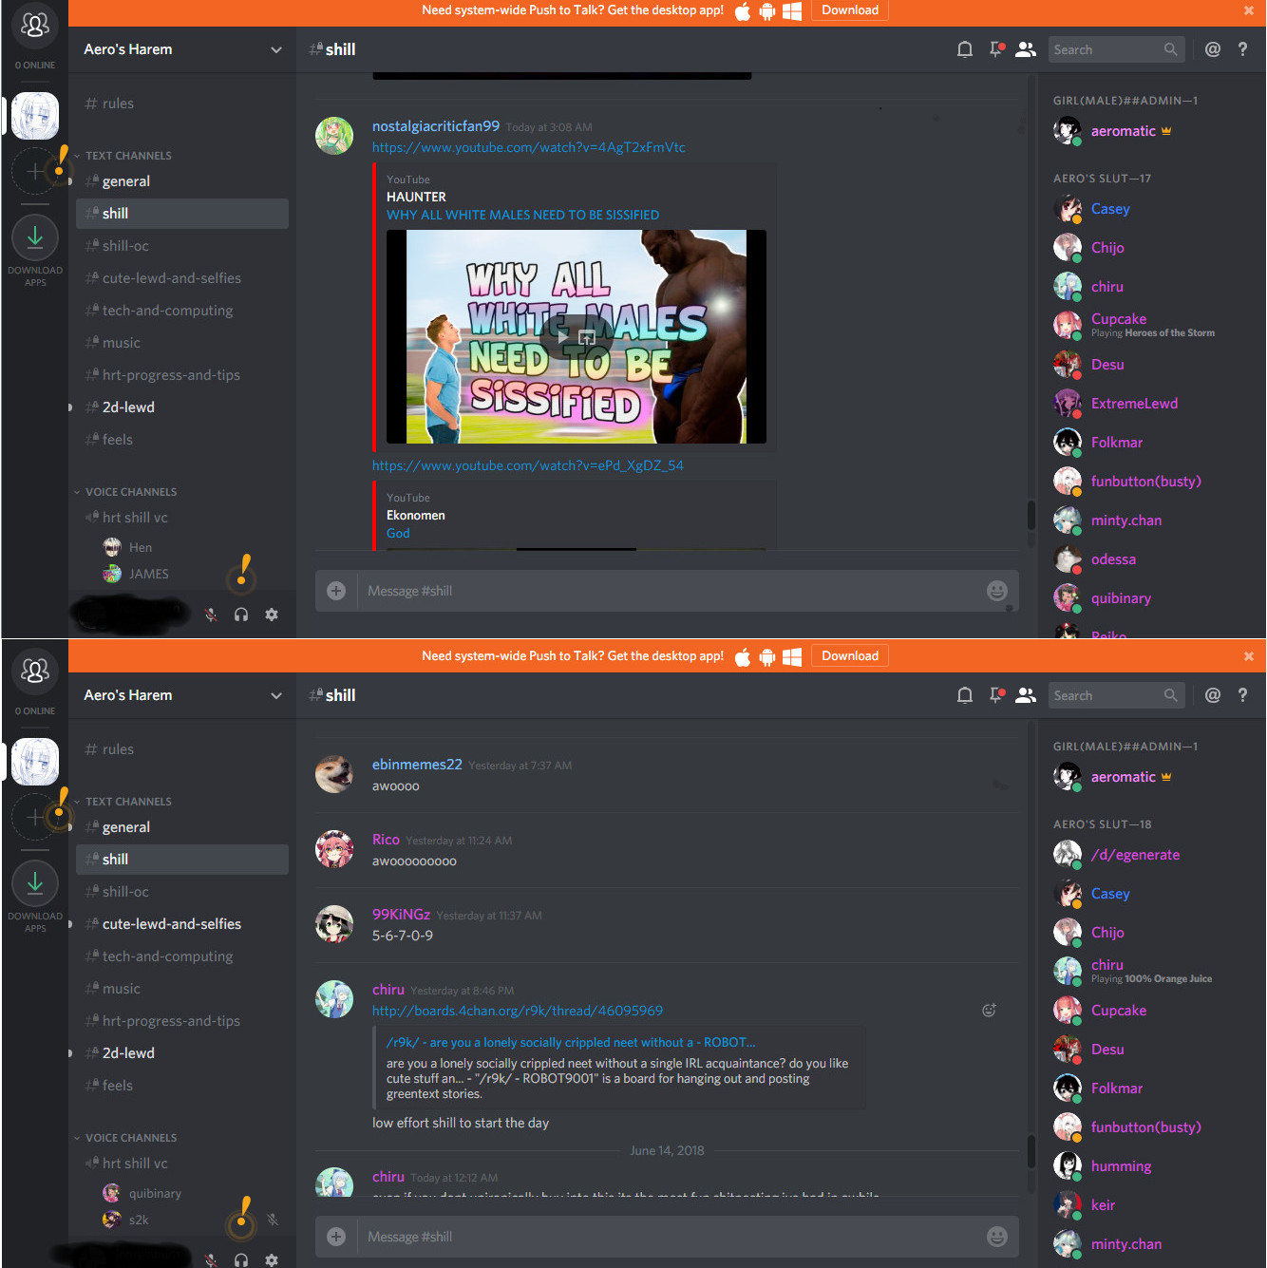The image size is (1267, 1268).
Task: Join hrt shill vc in upper window
Action: pos(182,518)
